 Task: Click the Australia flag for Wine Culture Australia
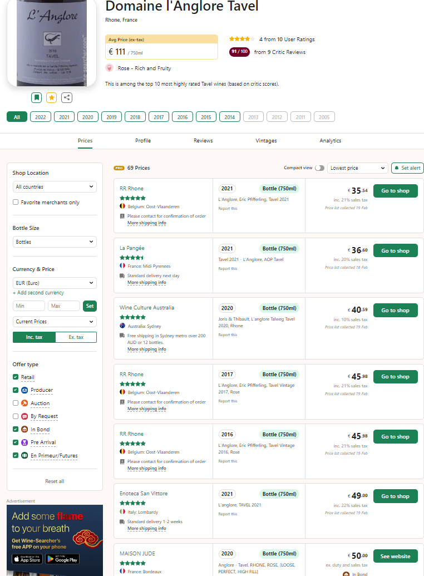coord(122,326)
